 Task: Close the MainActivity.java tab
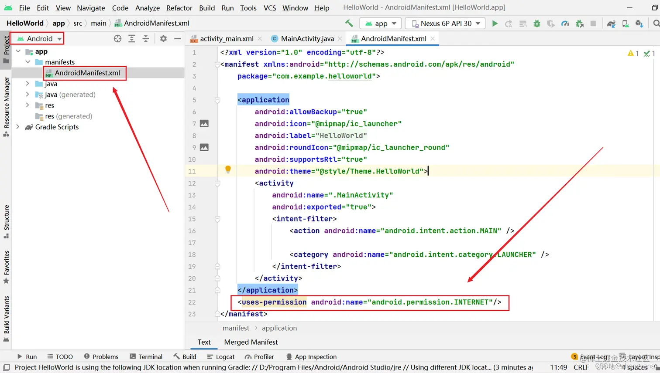(x=340, y=39)
